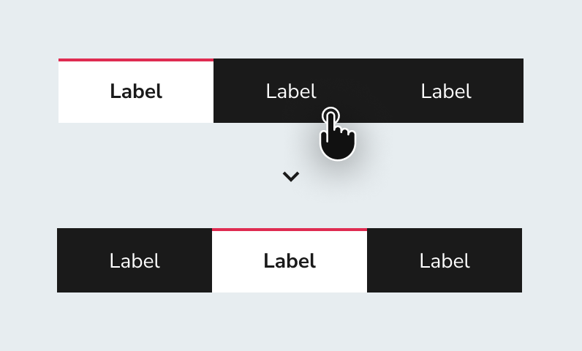Select the leftmost dark tab in the lower bar
The image size is (582, 351).
pos(135,260)
